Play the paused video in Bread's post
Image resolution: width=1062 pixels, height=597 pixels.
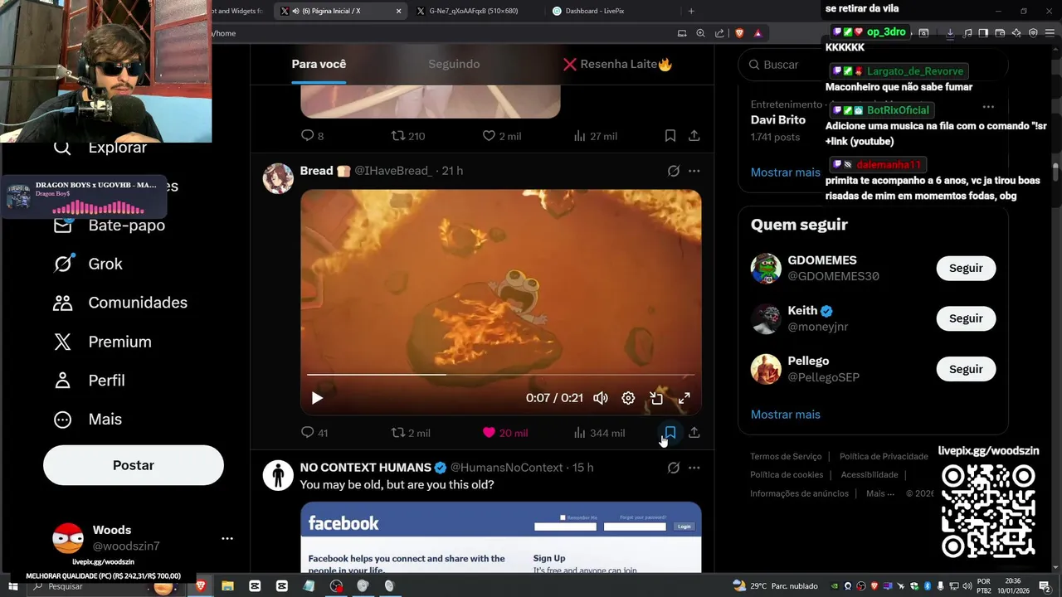tap(317, 398)
